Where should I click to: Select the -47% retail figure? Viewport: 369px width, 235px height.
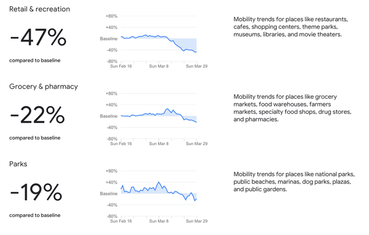click(38, 38)
